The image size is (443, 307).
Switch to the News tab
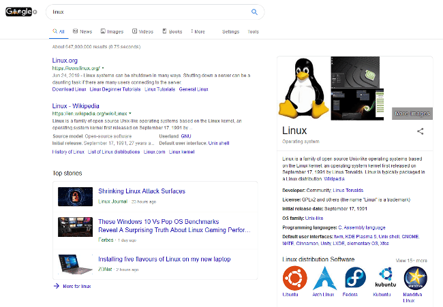(82, 31)
